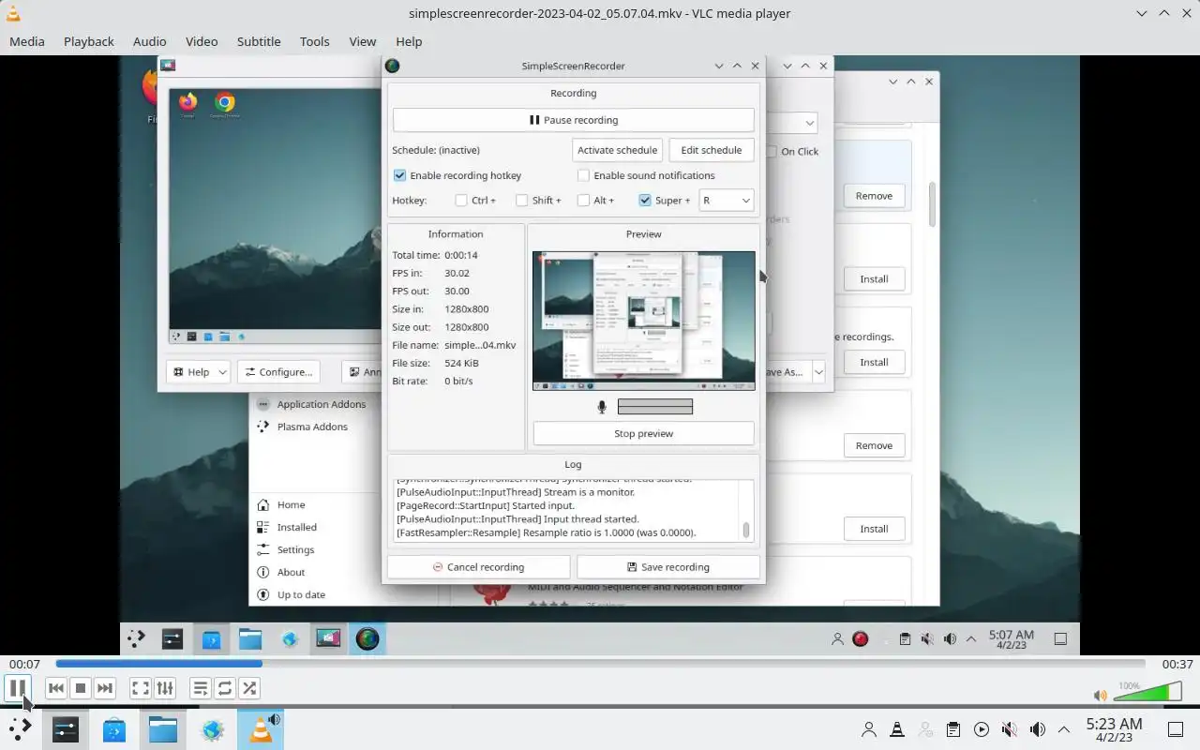
Task: Pause video playback in VLC
Action: coord(17,688)
